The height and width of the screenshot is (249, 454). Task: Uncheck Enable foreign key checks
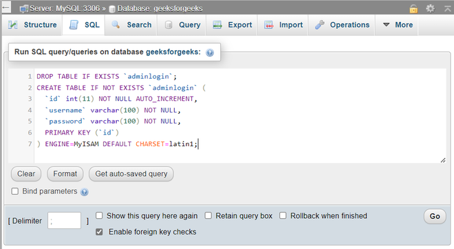[99, 232]
